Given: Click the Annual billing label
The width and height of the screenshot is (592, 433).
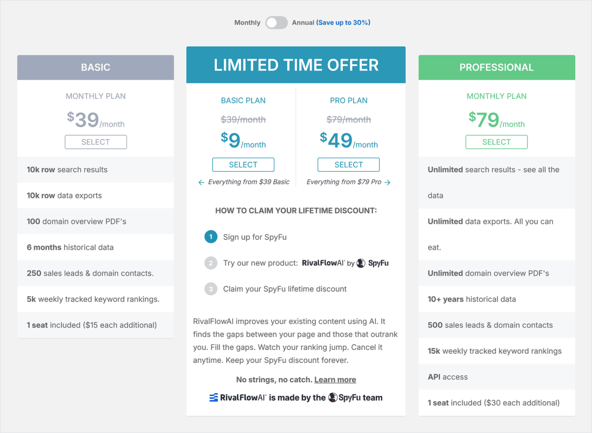Looking at the screenshot, I should point(303,23).
